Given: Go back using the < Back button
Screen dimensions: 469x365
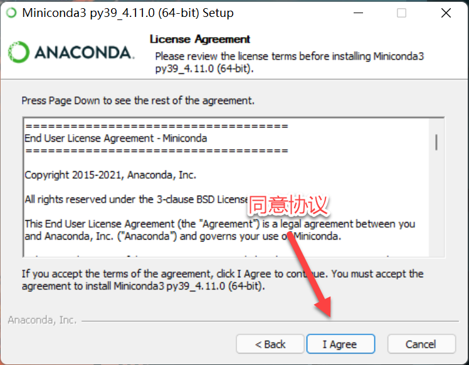Looking at the screenshot, I should [270, 344].
